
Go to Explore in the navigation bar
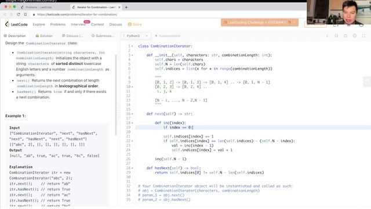tap(39, 24)
